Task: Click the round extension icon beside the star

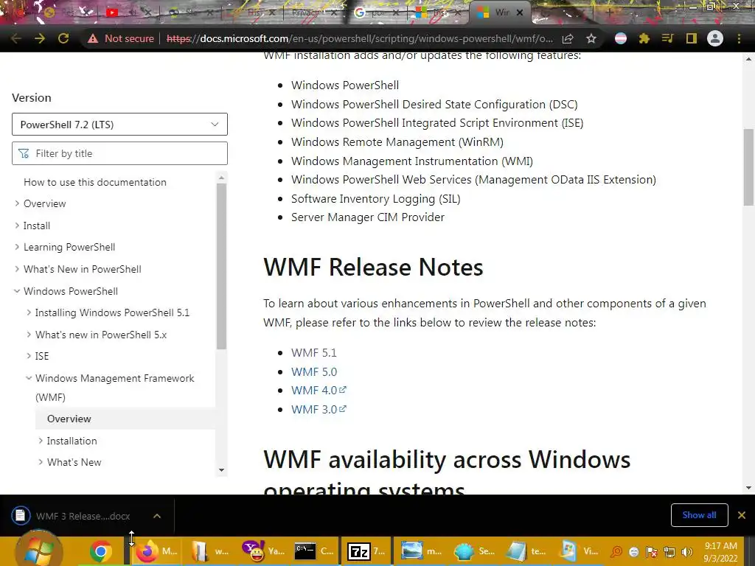Action: [x=621, y=38]
